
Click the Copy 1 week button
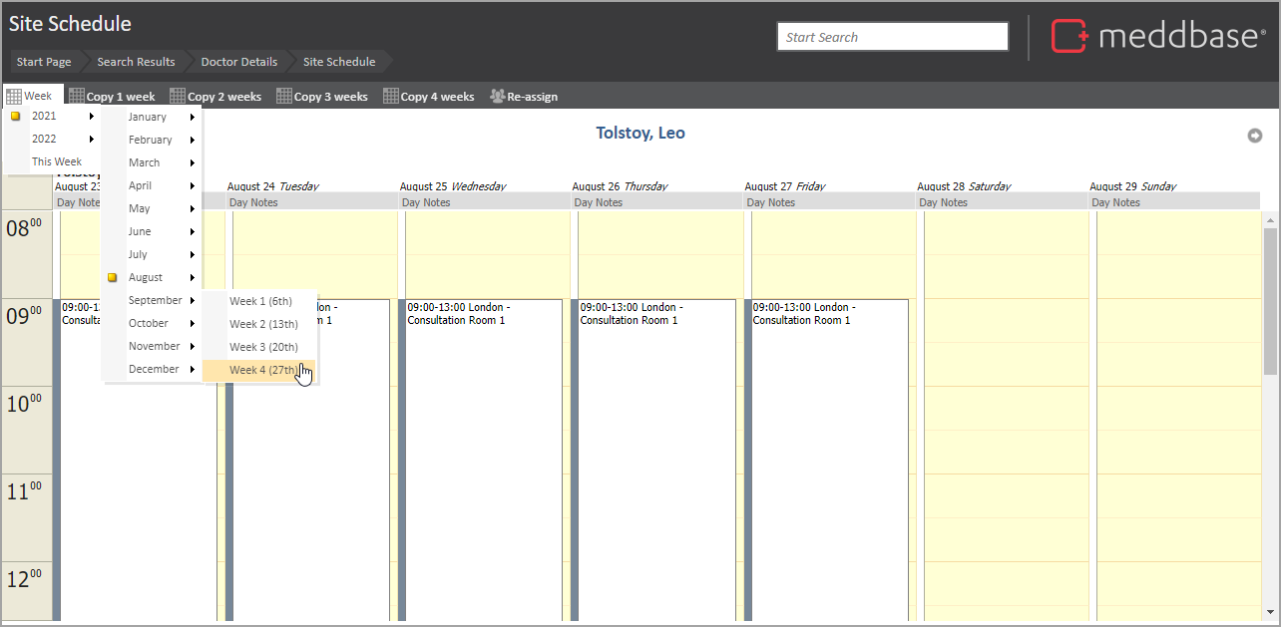coord(112,97)
